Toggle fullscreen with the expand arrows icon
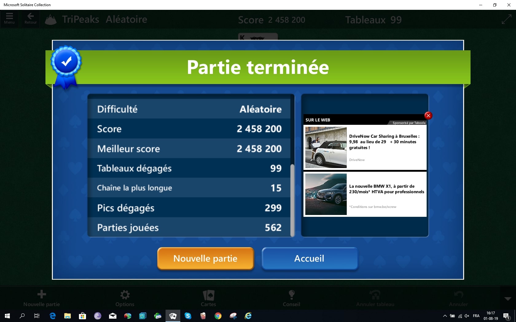This screenshot has width=516, height=322. pyautogui.click(x=506, y=19)
